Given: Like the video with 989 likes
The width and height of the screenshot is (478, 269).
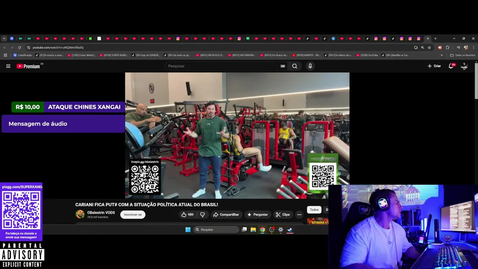Looking at the screenshot, I should tap(187, 214).
